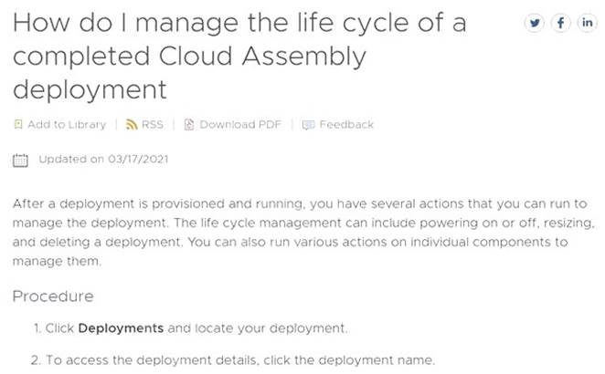The width and height of the screenshot is (605, 374).
Task: Open the "Feedback" text link
Action: point(346,125)
